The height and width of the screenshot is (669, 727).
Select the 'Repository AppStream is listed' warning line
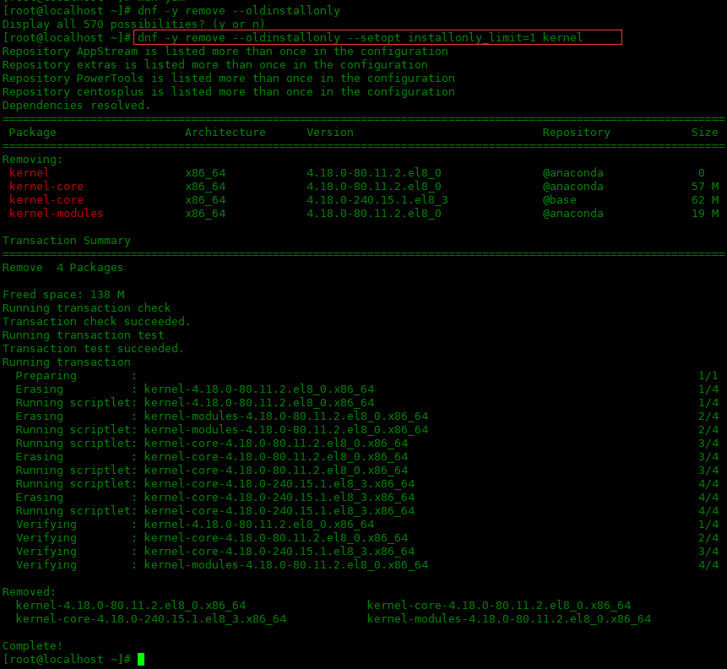(x=225, y=51)
